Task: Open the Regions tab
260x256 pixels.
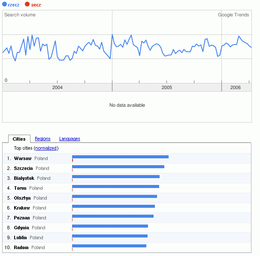Action: click(x=42, y=139)
